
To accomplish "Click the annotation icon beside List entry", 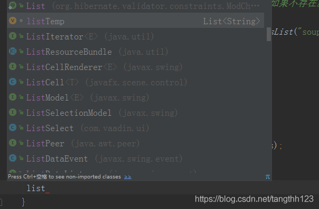I will pos(13,5).
